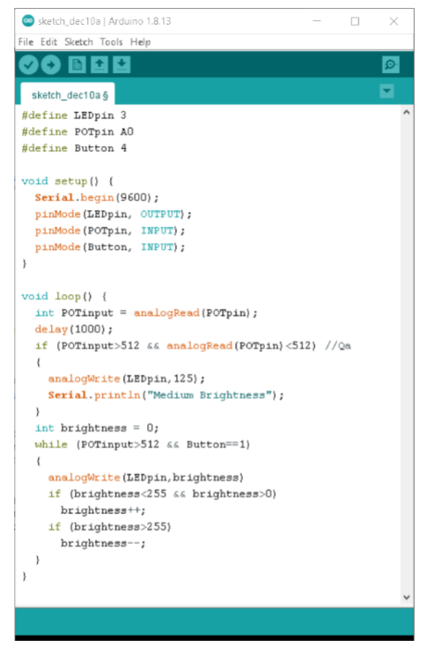The image size is (435, 654).
Task: Click the window title 'sketch_dec10a | Arduino 1.8.13'
Action: tap(104, 21)
